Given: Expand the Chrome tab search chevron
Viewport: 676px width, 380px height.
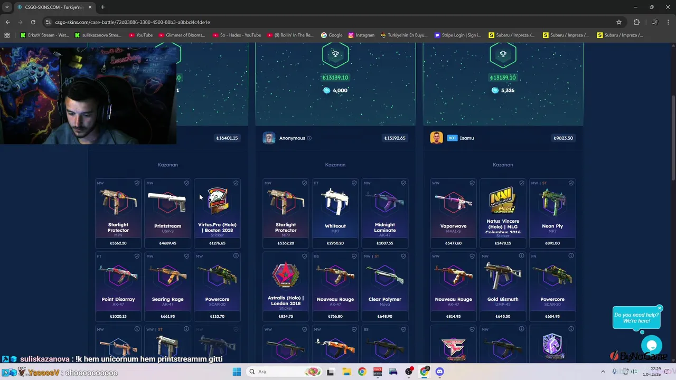Looking at the screenshot, I should tap(7, 7).
